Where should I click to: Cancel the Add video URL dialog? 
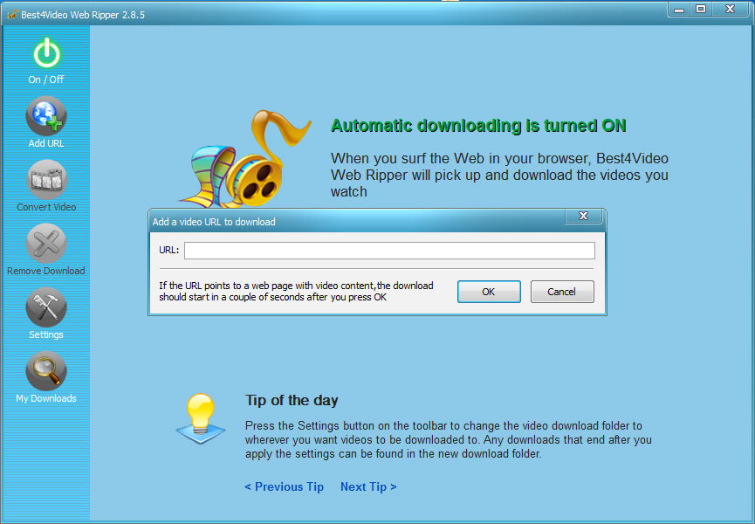point(562,292)
